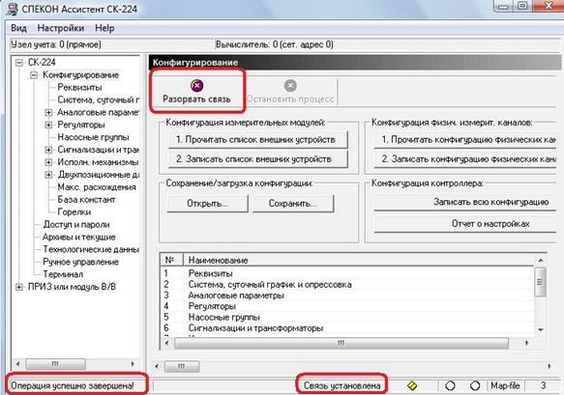Click the list's vertical scrollbar down arrow
This screenshot has height=395, width=564.
[x=540, y=329]
